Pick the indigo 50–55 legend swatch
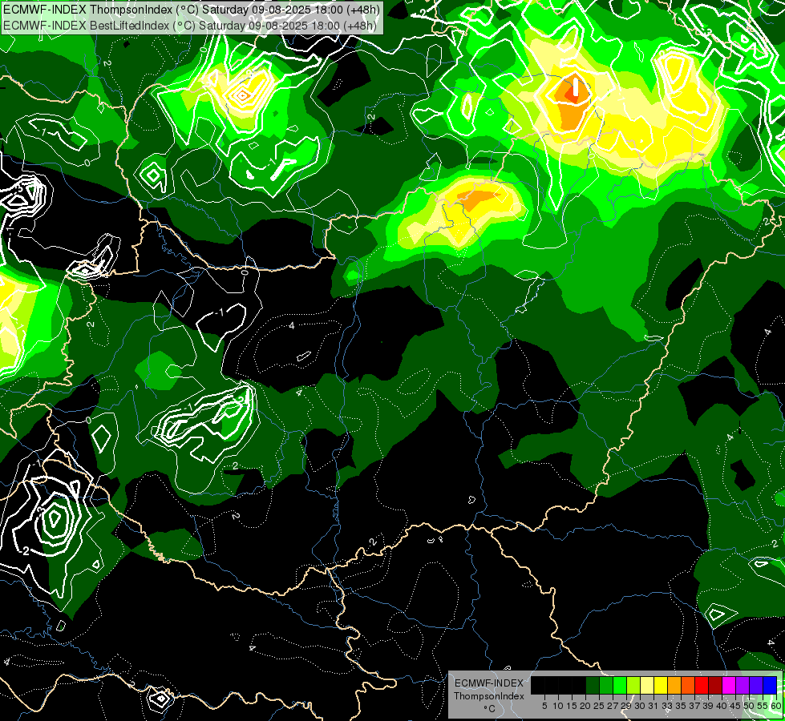Viewport: 785px width, 721px height. 756,685
